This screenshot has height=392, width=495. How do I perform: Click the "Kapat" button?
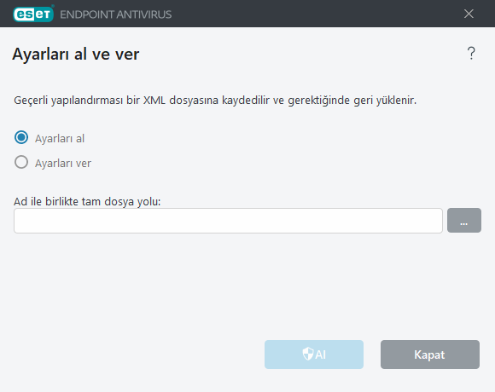(429, 355)
